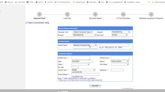Open the Area Type dropdown
The height and width of the screenshot is (92, 165).
(120, 35)
